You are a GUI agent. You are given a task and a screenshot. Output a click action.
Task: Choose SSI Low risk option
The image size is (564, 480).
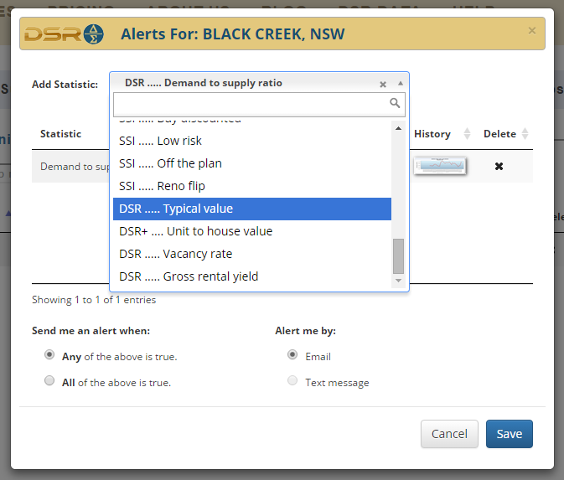(251, 141)
